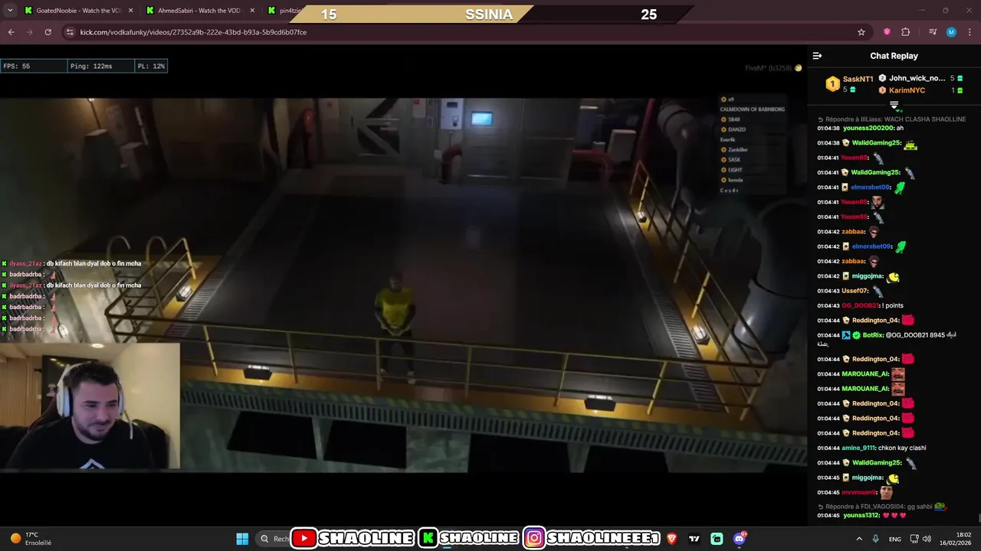This screenshot has width=981, height=551.
Task: Switch to the pin4tzin tab
Action: [x=285, y=11]
